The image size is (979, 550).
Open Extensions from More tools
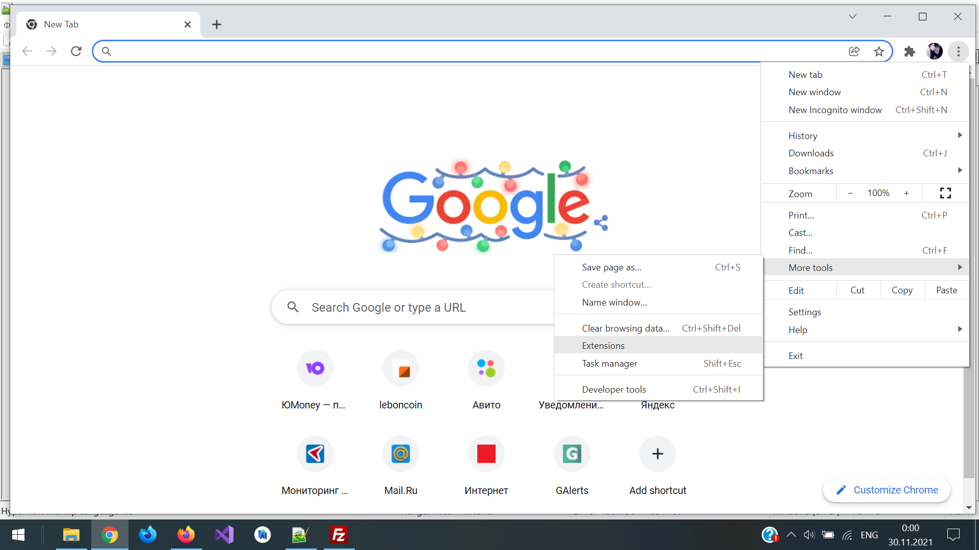(x=659, y=346)
